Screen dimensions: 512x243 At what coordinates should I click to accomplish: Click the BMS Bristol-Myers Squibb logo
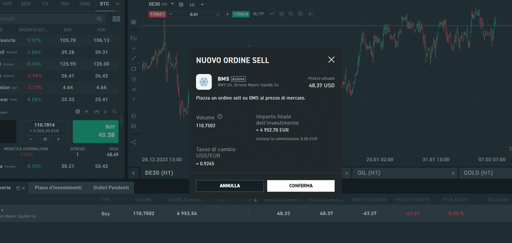pyautogui.click(x=204, y=82)
